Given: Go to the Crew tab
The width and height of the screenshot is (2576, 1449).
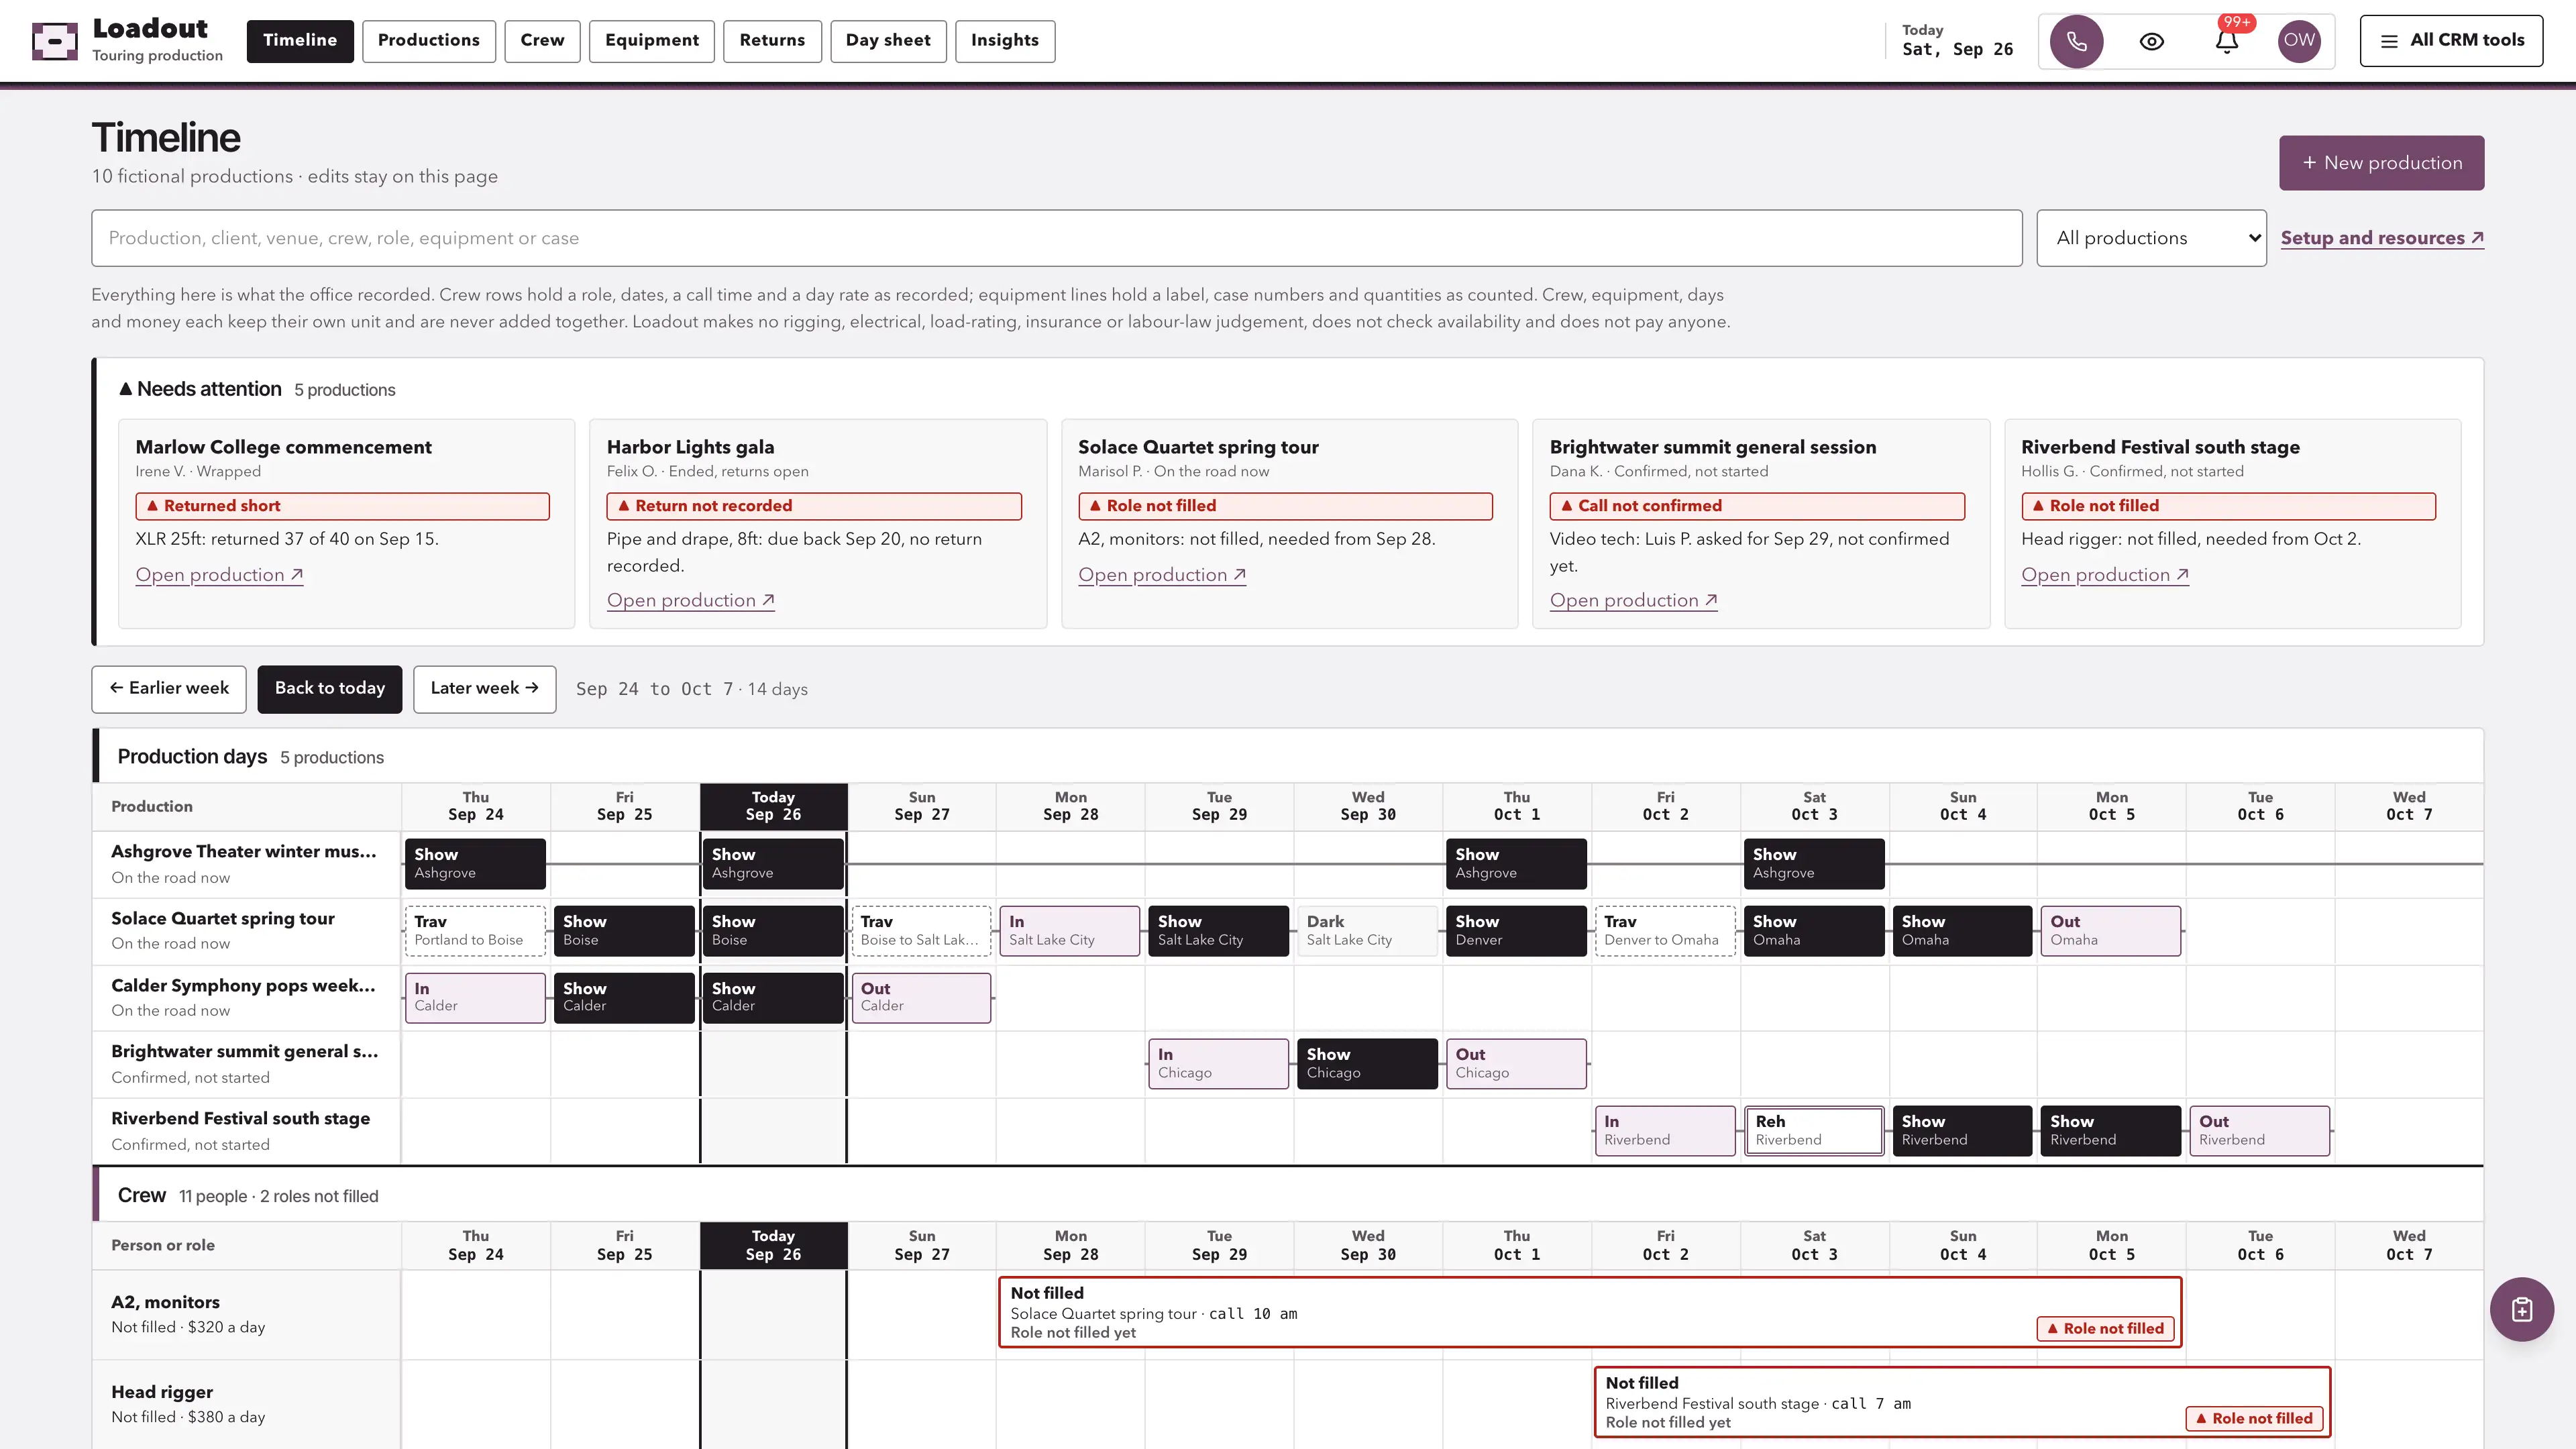Looking at the screenshot, I should [x=542, y=41].
